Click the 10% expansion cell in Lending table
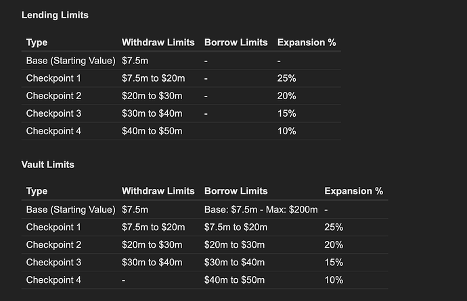 click(x=286, y=131)
